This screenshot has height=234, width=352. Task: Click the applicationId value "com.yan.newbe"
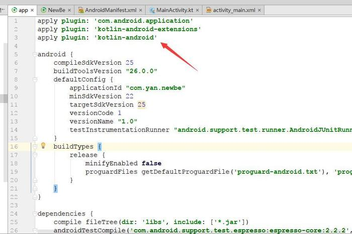pyautogui.click(x=155, y=88)
